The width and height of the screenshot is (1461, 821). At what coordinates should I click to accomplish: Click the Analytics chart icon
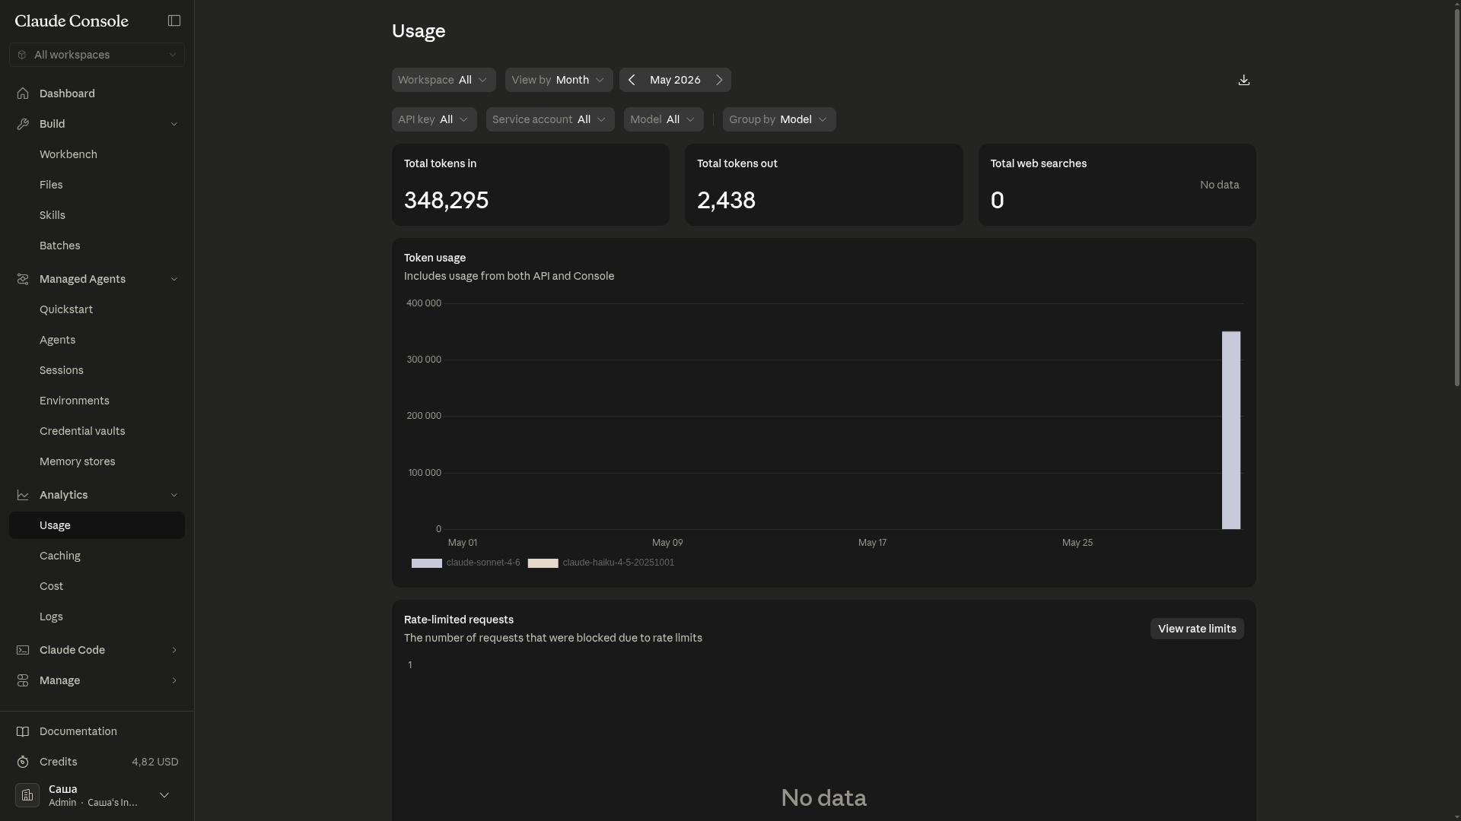pyautogui.click(x=23, y=495)
